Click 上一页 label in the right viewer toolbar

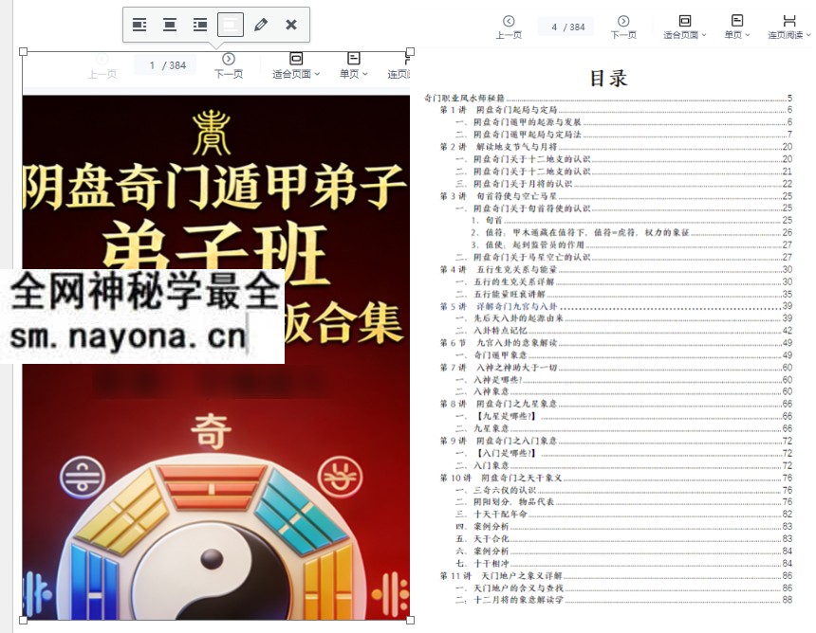tap(509, 35)
